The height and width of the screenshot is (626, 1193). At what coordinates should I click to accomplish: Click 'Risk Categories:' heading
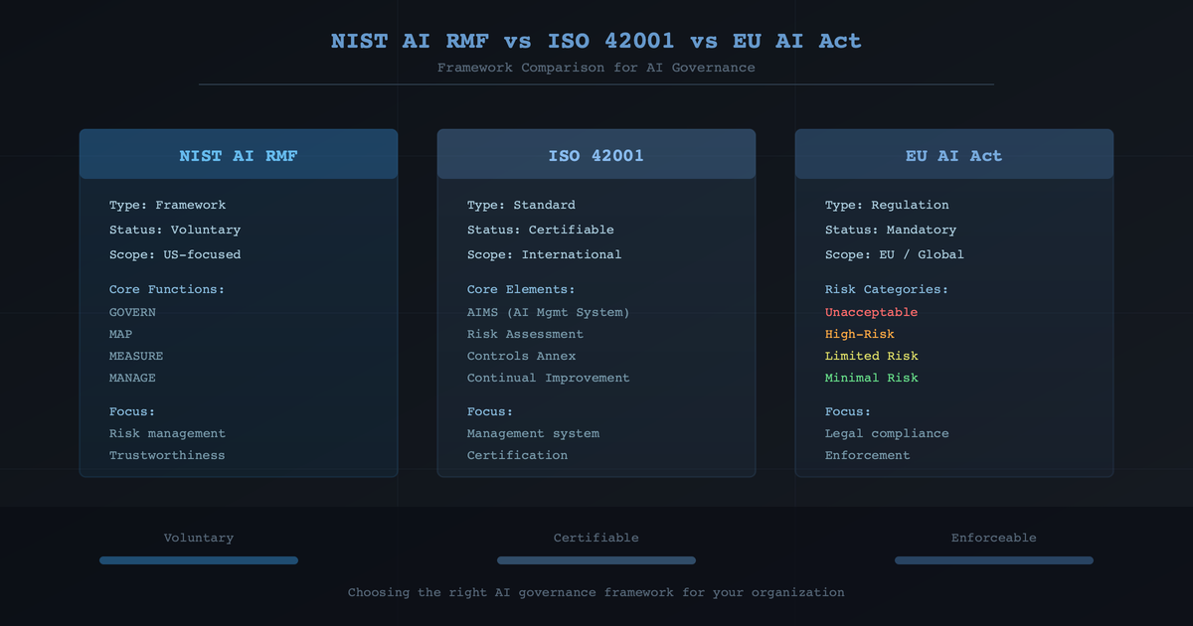click(x=888, y=290)
